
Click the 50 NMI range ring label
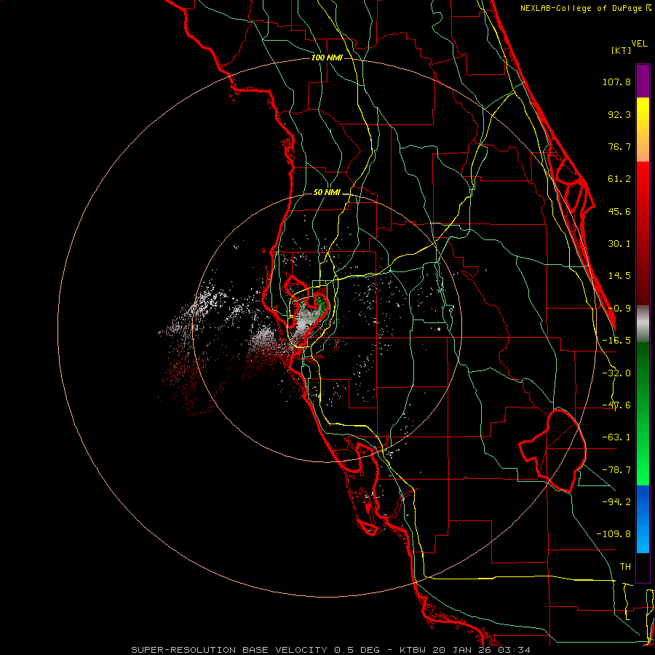click(327, 193)
